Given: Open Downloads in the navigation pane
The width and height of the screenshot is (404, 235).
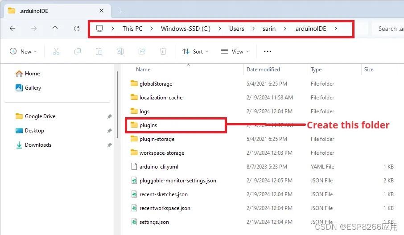Looking at the screenshot, I should click(x=38, y=145).
